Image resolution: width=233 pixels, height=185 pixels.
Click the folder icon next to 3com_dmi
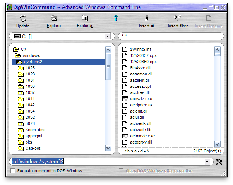click(x=21, y=130)
